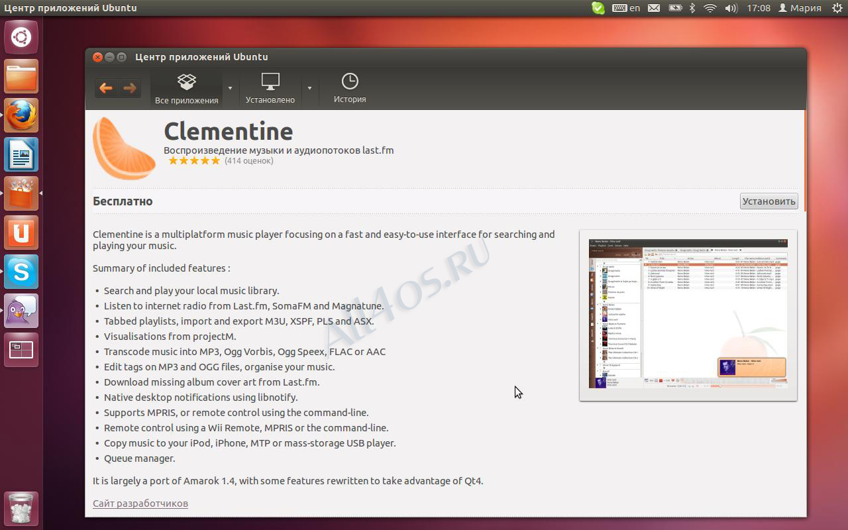Minimize the Ubuntu Software Center window

[x=109, y=57]
